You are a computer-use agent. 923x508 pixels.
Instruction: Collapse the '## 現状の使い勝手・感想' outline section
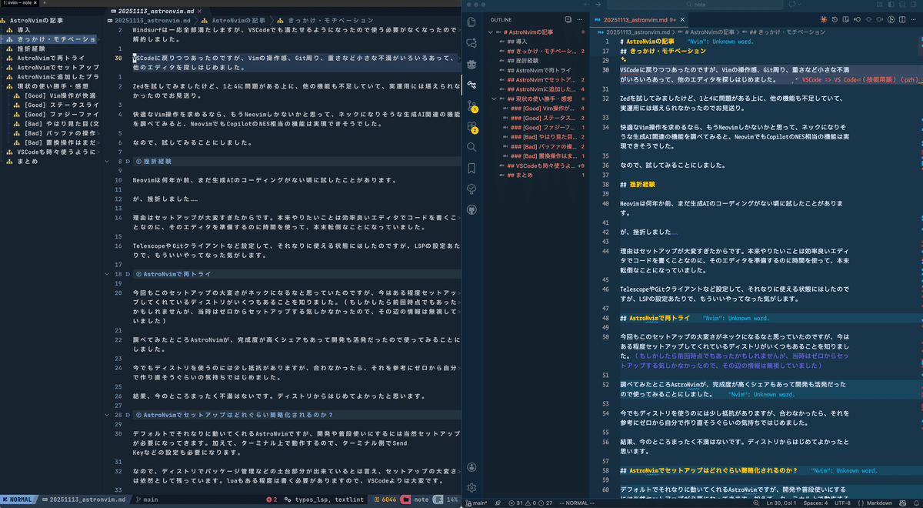[494, 99]
